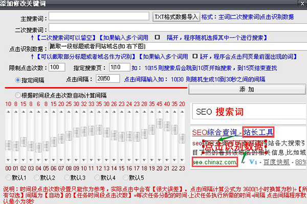Close the 添加修改关键词 dialog
Viewport: 307px width, 204px height.
[303, 4]
